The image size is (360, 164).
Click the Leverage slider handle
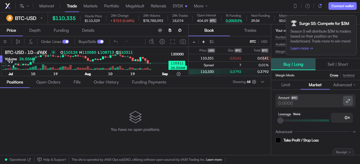pyautogui.click(x=280, y=120)
